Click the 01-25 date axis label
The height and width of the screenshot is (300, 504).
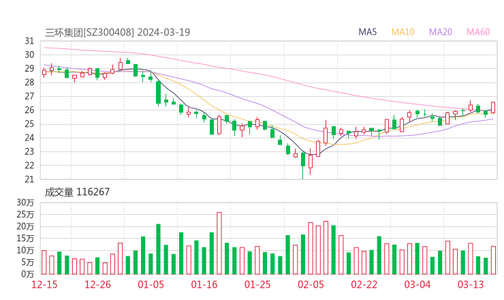(x=257, y=284)
